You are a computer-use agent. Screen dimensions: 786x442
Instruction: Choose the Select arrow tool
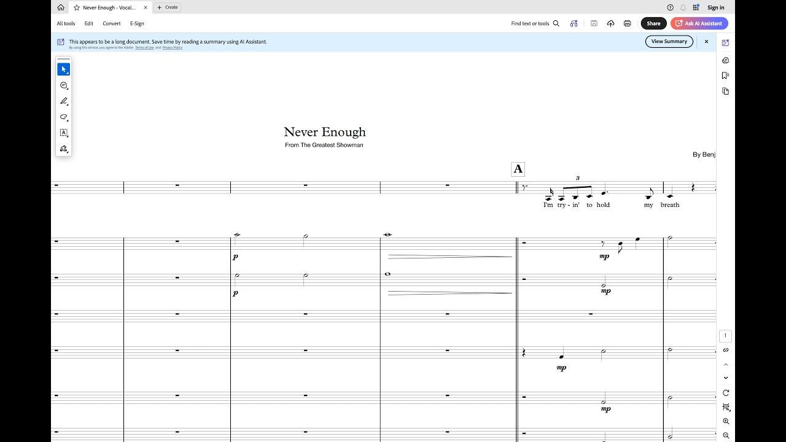tap(64, 69)
